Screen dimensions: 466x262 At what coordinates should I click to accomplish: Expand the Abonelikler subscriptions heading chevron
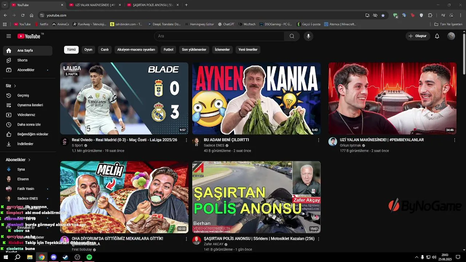click(x=29, y=160)
